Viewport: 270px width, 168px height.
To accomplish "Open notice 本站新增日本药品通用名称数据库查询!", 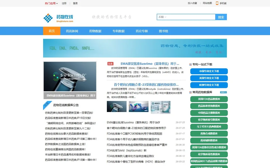I will [x=68, y=155].
